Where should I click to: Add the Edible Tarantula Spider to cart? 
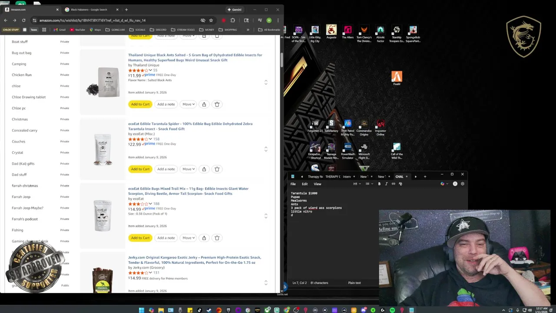[x=140, y=169]
